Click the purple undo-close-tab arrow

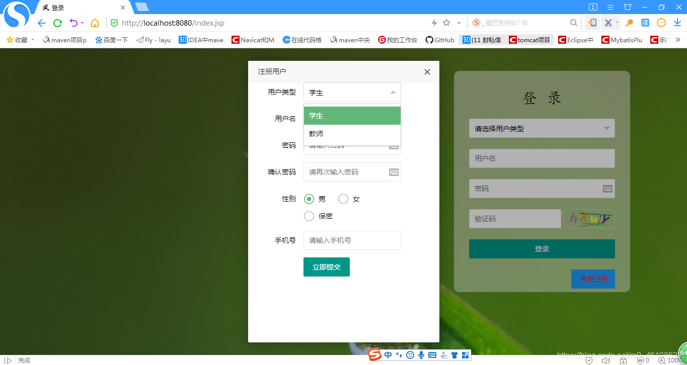[x=73, y=23]
